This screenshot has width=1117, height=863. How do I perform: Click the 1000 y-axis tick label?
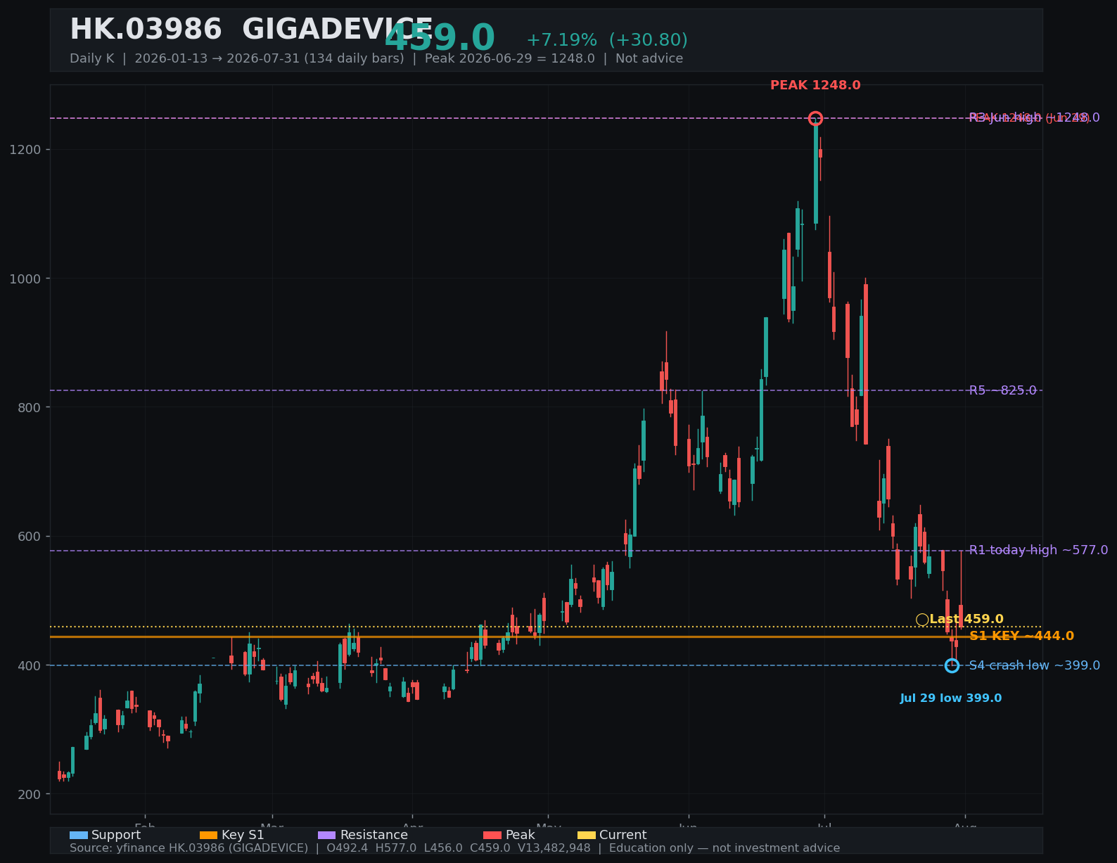click(x=25, y=279)
